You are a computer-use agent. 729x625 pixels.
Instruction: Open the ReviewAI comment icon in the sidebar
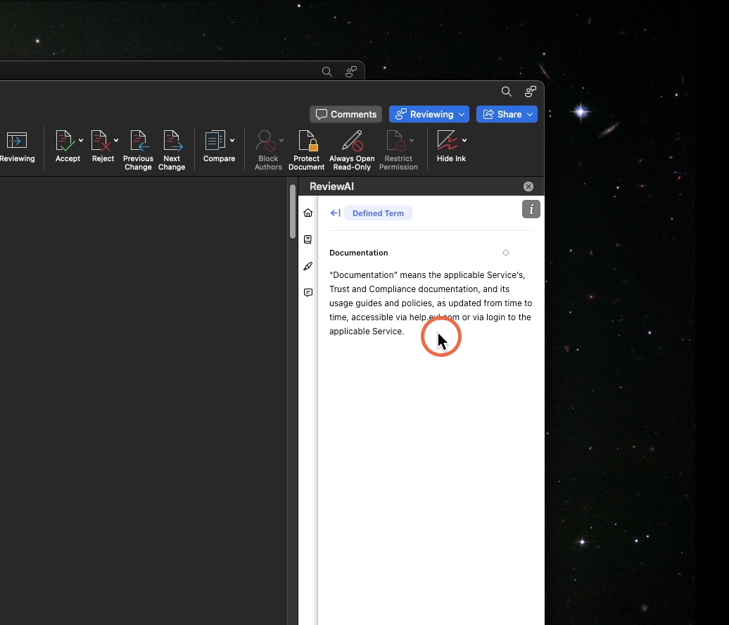pyautogui.click(x=308, y=293)
